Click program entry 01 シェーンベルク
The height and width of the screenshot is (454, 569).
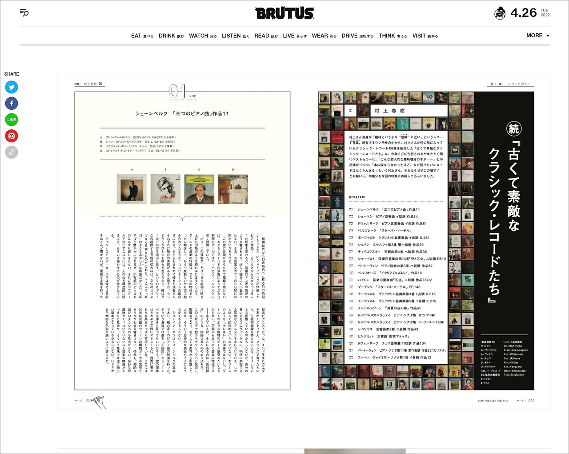click(x=384, y=209)
